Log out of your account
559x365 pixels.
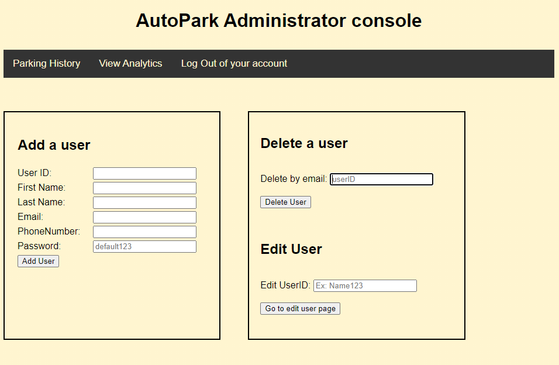(234, 63)
